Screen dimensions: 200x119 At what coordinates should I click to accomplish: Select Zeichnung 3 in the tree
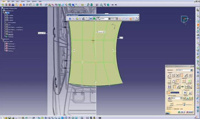(12, 49)
